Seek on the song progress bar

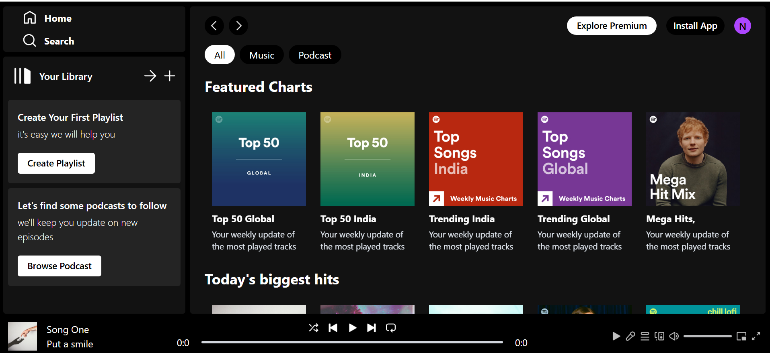pos(352,342)
